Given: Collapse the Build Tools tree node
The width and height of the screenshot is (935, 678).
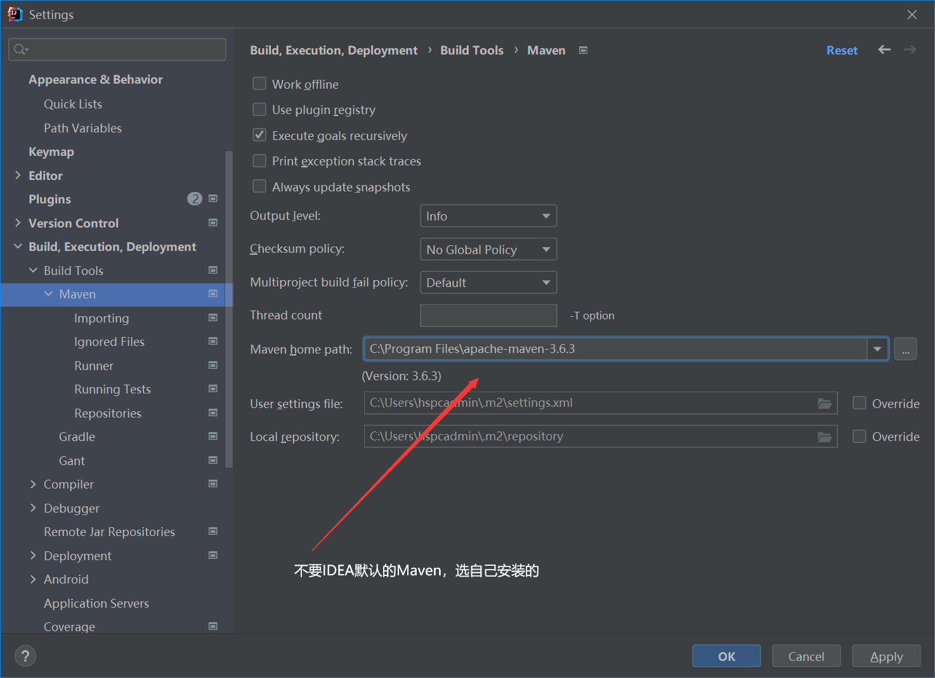Looking at the screenshot, I should (x=33, y=270).
